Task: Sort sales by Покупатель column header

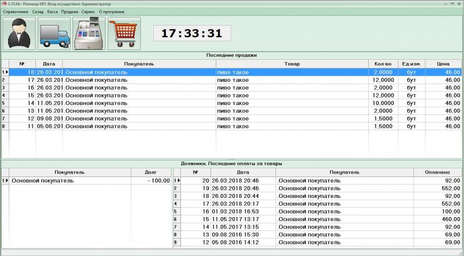Action: coord(139,64)
